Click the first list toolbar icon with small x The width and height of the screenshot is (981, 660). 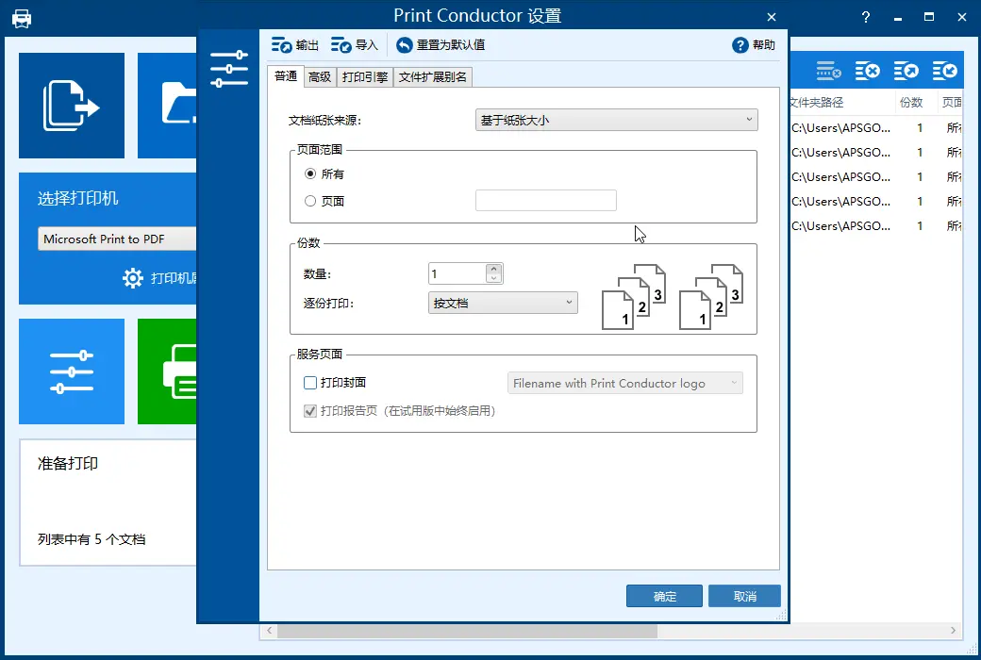tap(828, 71)
